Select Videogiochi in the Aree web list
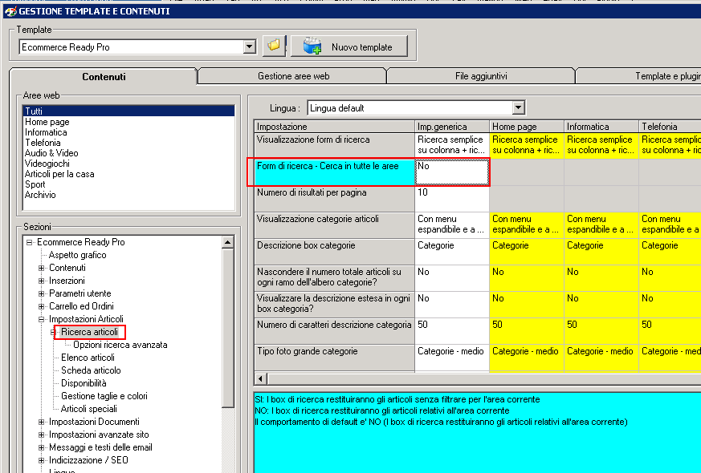Screen dimensions: 701x473 click(x=47, y=164)
